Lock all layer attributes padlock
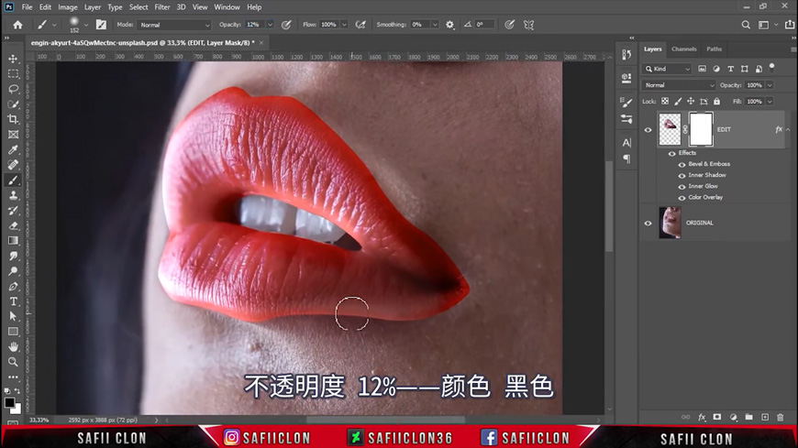798x448 pixels. [x=716, y=101]
